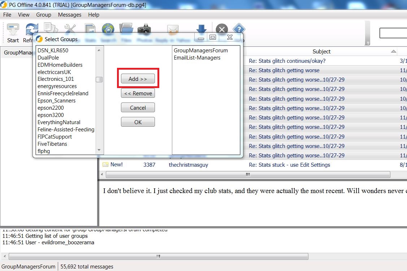Screen dimensions: 407x271
Task: Click the Start download toolbar icon
Action: (x=13, y=29)
